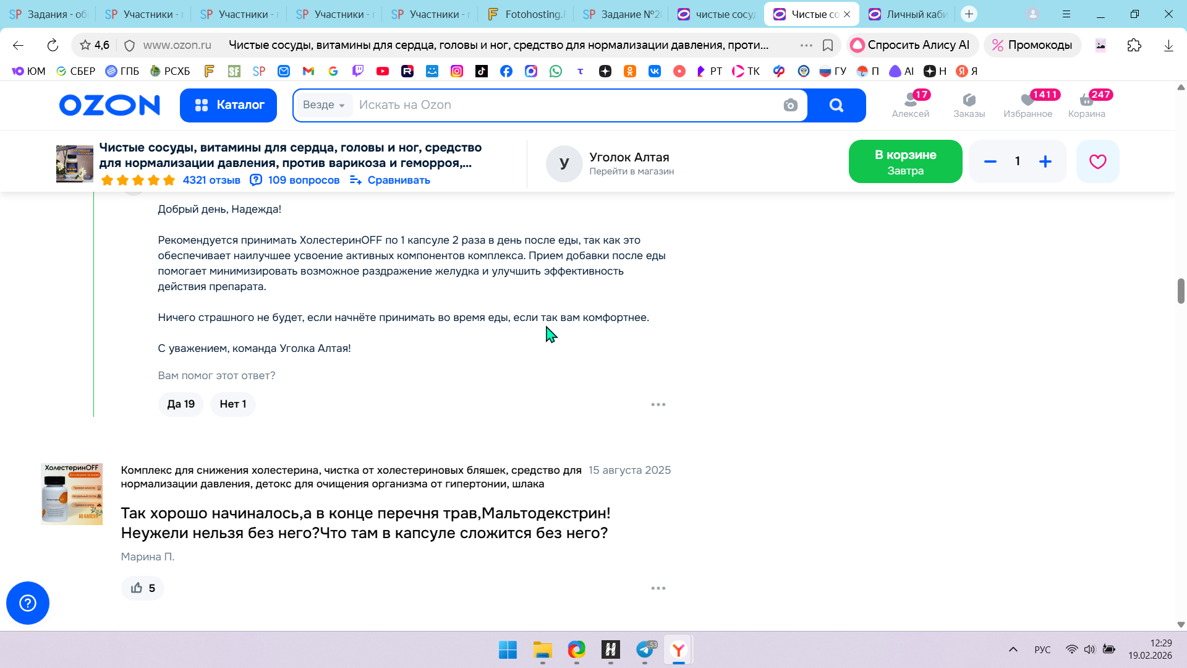Vote Да on the seller's answer
The image size is (1187, 668).
click(x=181, y=404)
